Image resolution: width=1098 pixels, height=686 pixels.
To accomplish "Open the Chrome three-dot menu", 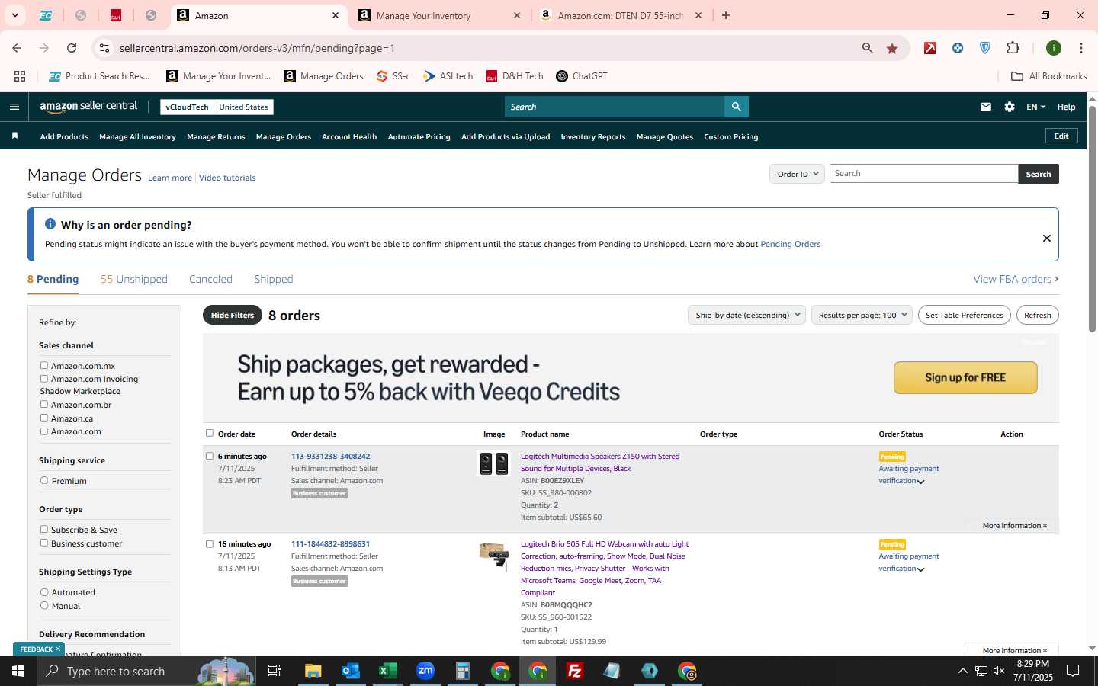I will pyautogui.click(x=1081, y=48).
